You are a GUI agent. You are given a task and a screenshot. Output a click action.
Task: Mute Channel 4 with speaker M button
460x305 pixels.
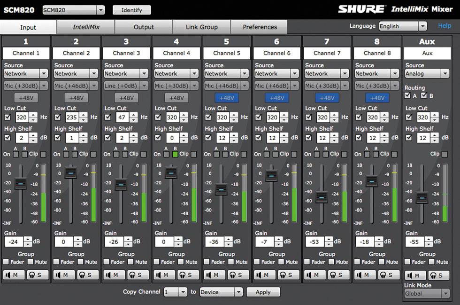(x=165, y=275)
